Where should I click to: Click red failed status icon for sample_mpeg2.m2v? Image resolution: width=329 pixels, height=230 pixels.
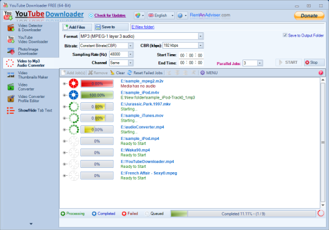tap(74, 83)
